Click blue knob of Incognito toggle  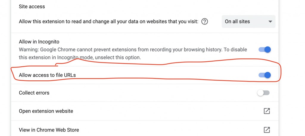click(268, 49)
